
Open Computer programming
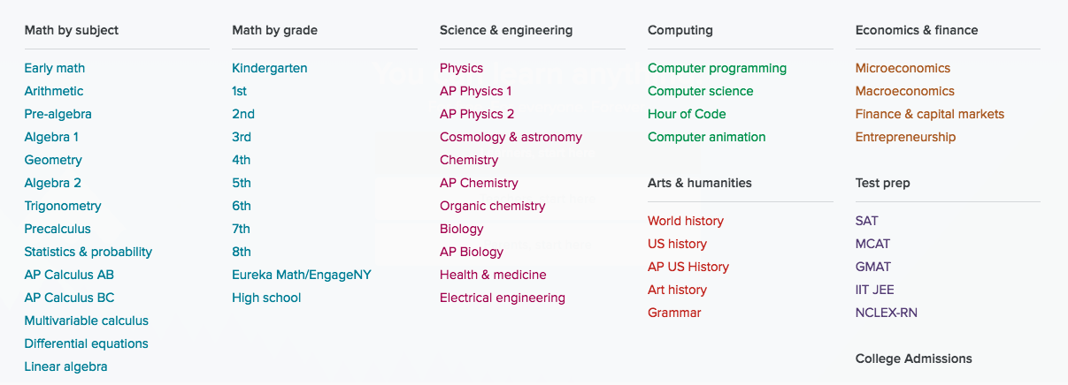(717, 68)
